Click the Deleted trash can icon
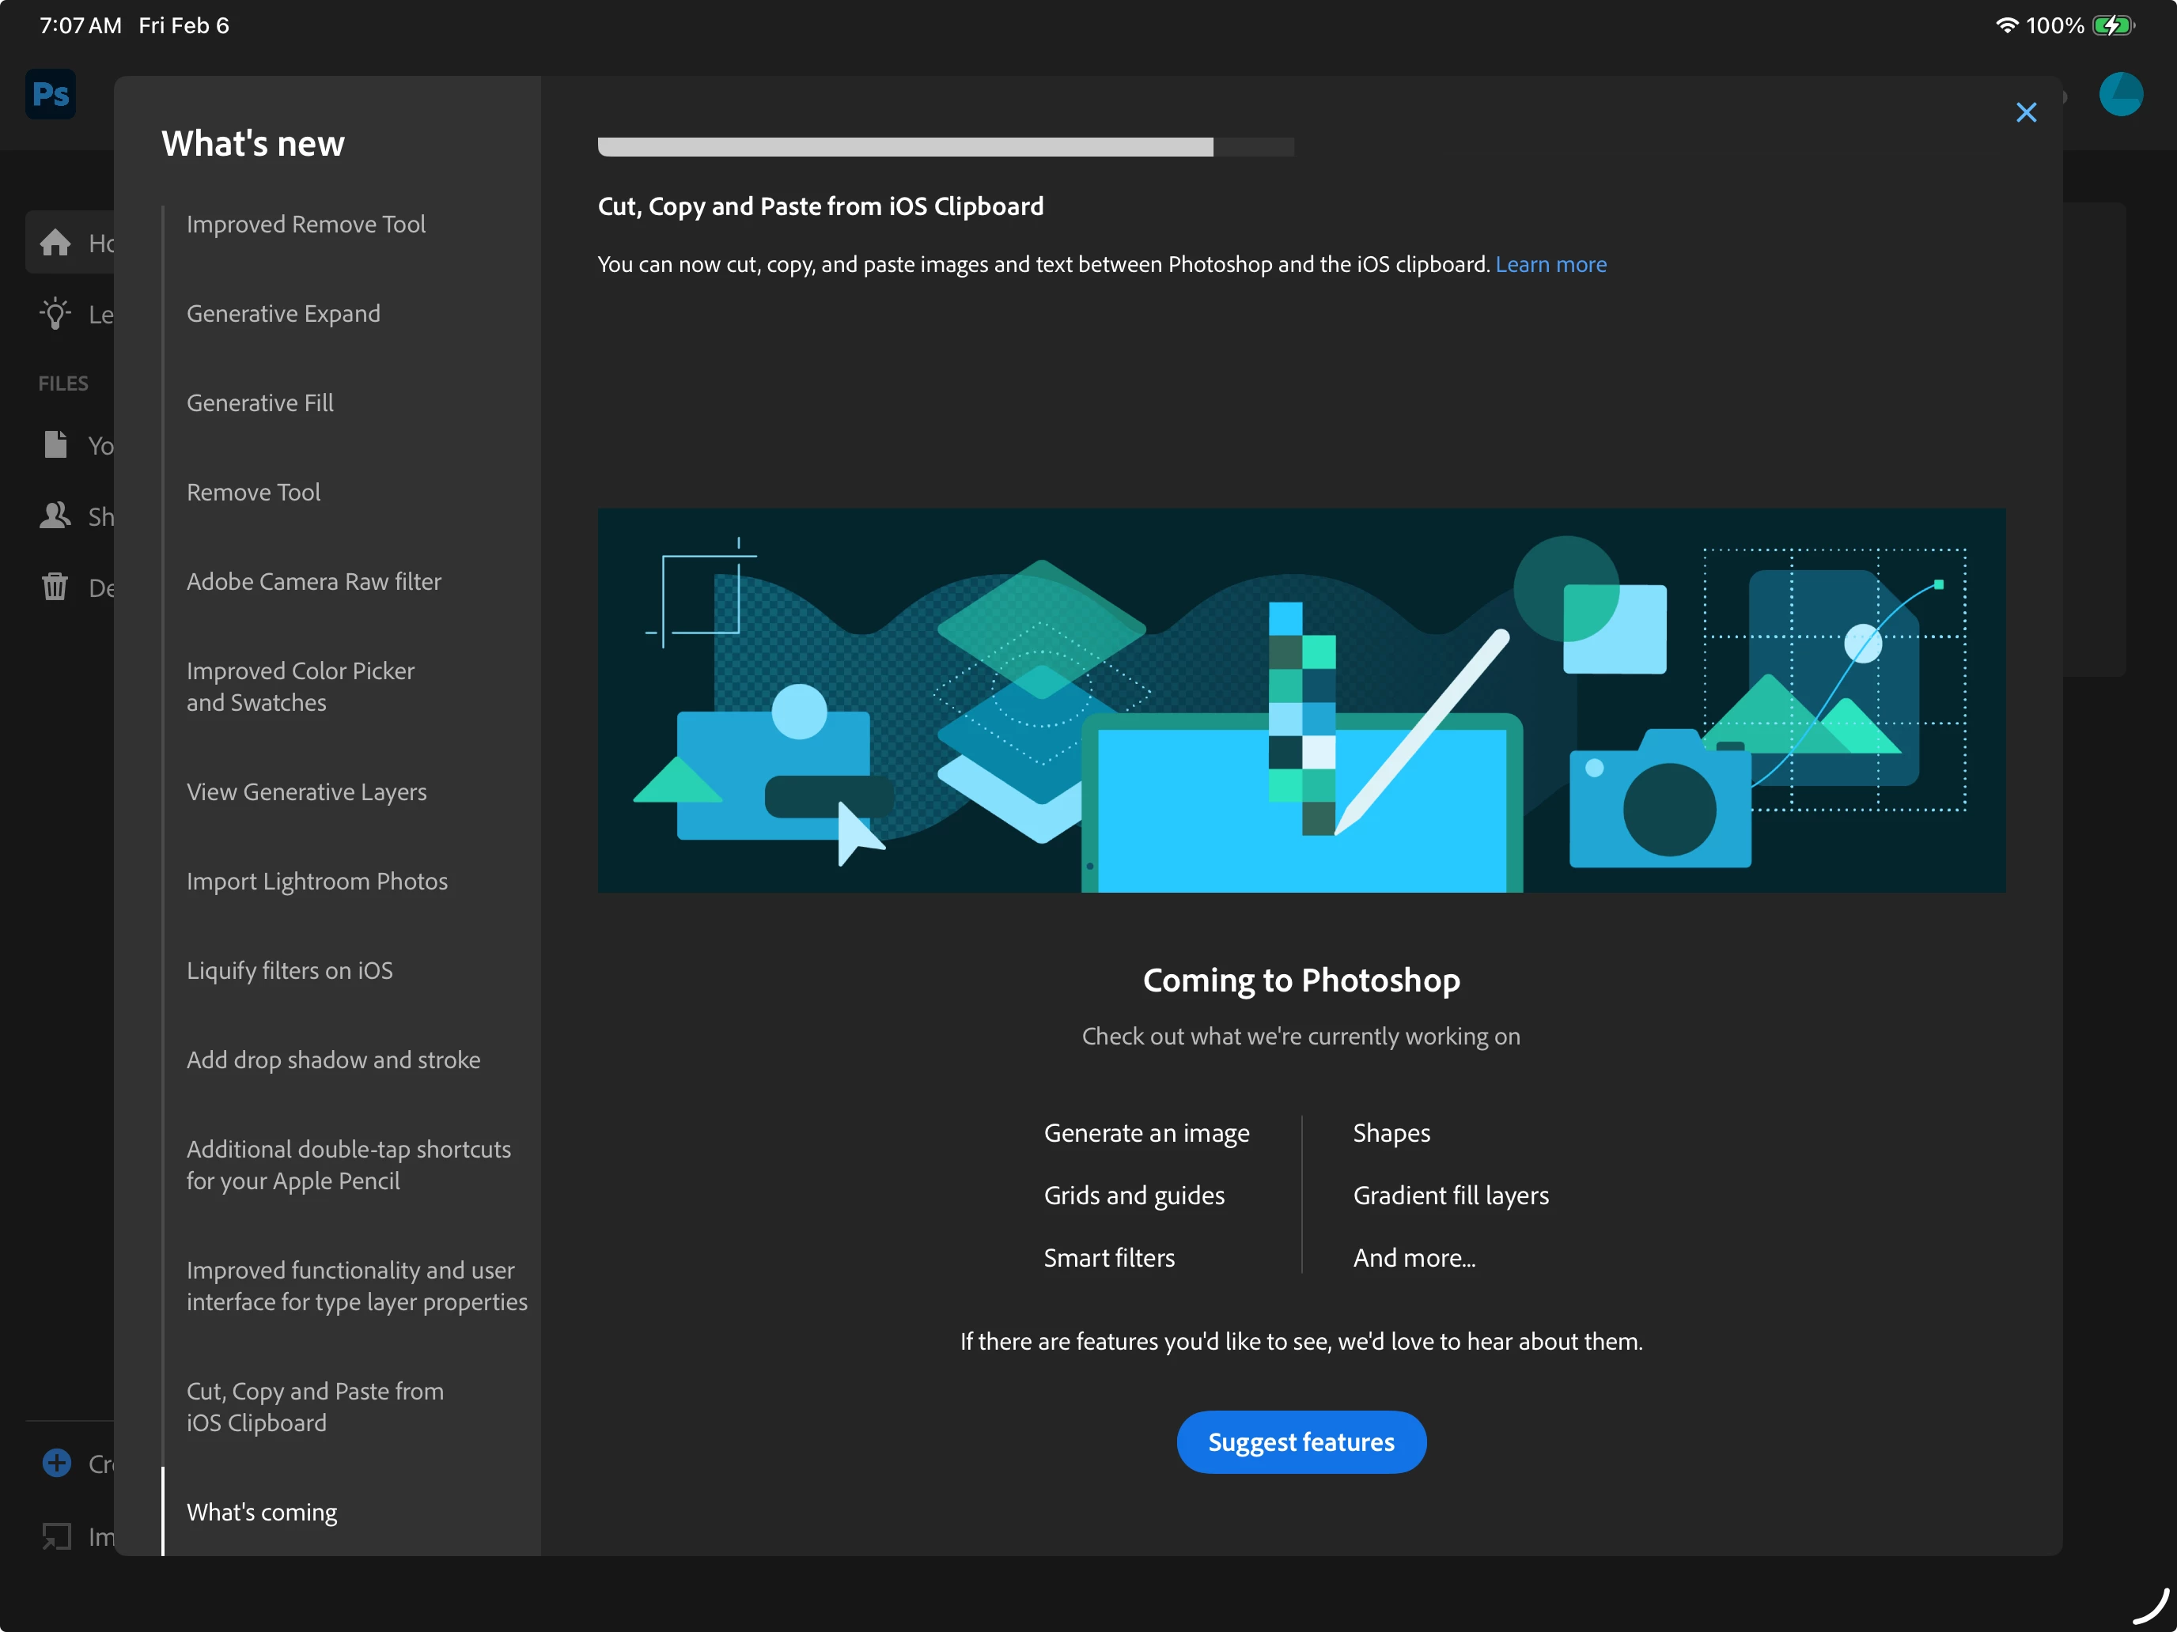The height and width of the screenshot is (1632, 2177). (x=55, y=587)
